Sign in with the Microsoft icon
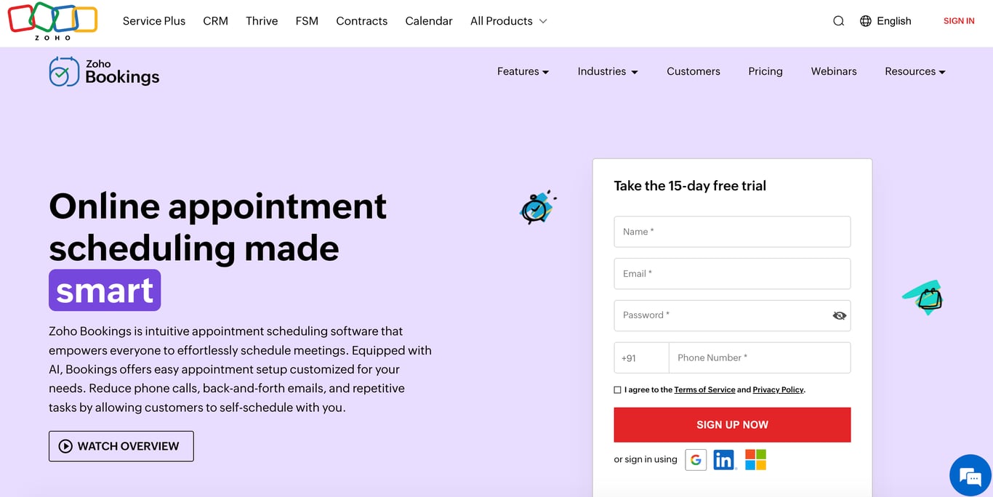993x497 pixels. click(x=755, y=459)
